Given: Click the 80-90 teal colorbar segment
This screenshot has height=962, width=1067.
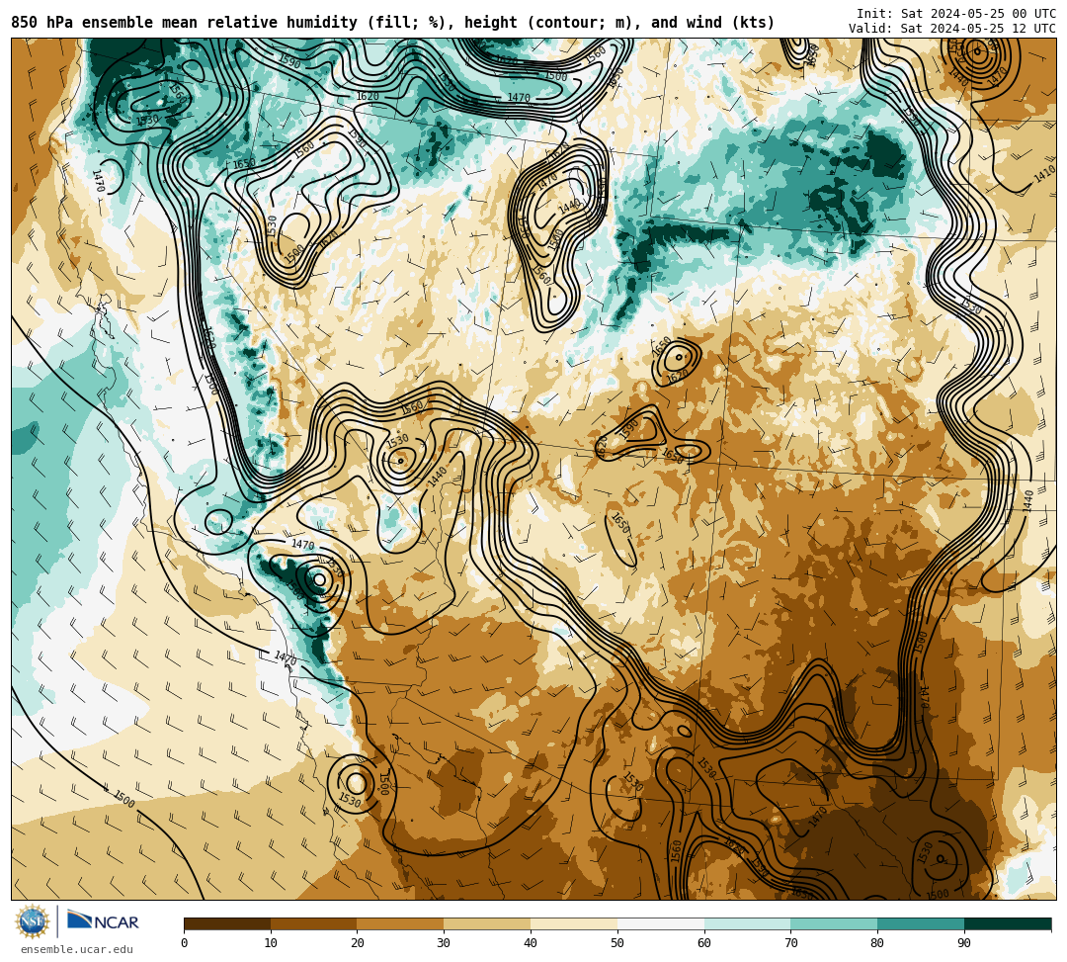Looking at the screenshot, I should click(x=921, y=923).
